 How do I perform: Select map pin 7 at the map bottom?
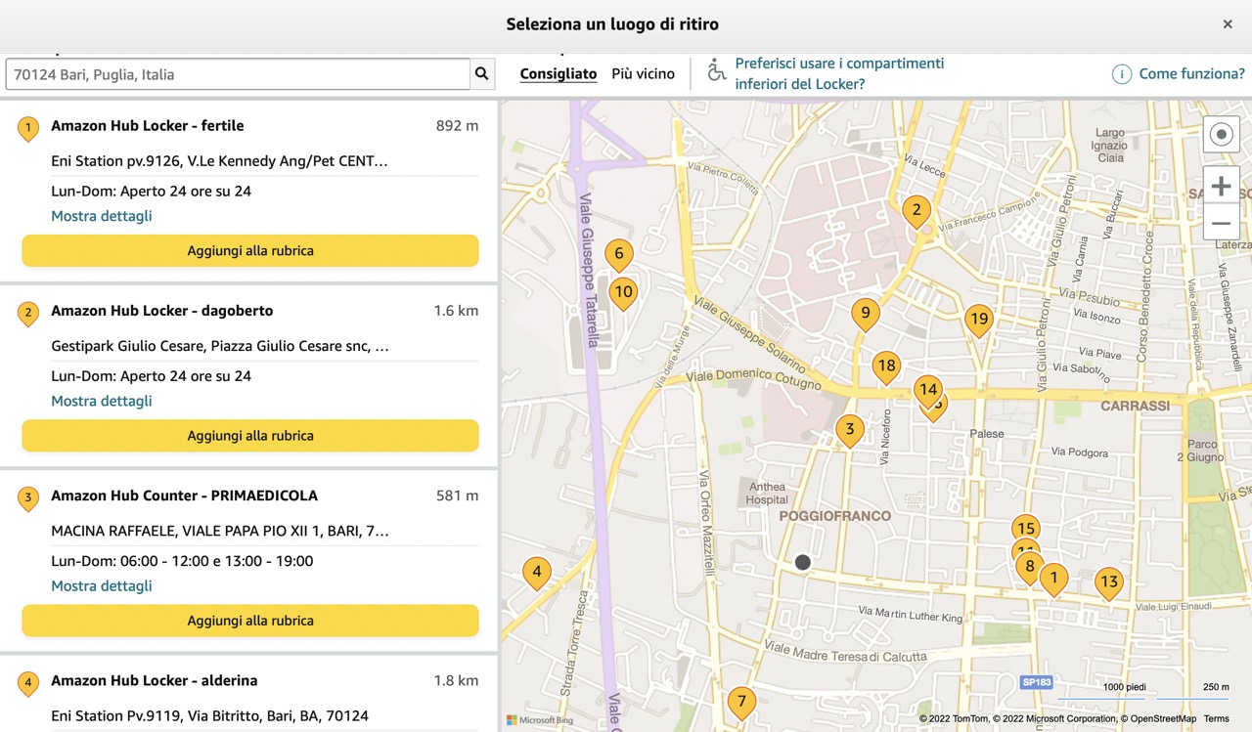click(741, 702)
